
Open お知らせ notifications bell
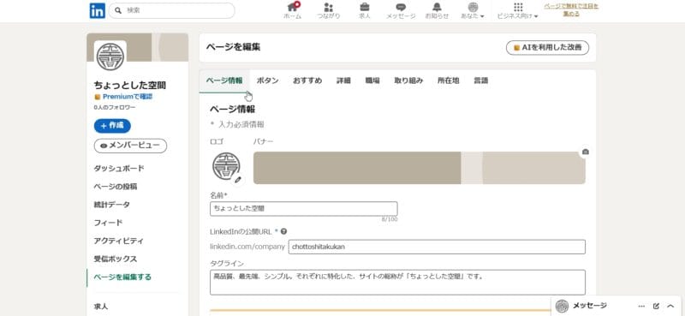[437, 11]
